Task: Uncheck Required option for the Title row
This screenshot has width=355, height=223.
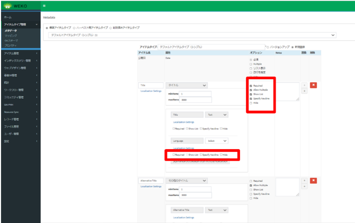Action: [251, 86]
